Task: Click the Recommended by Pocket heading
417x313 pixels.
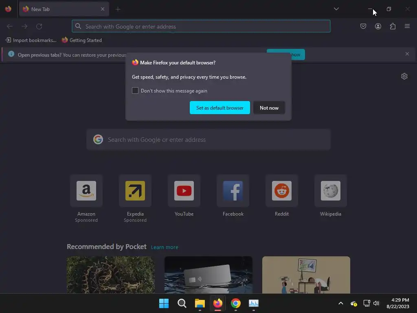Action: click(106, 247)
